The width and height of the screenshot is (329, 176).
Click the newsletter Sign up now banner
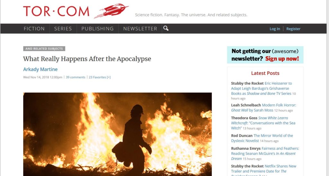tap(265, 55)
